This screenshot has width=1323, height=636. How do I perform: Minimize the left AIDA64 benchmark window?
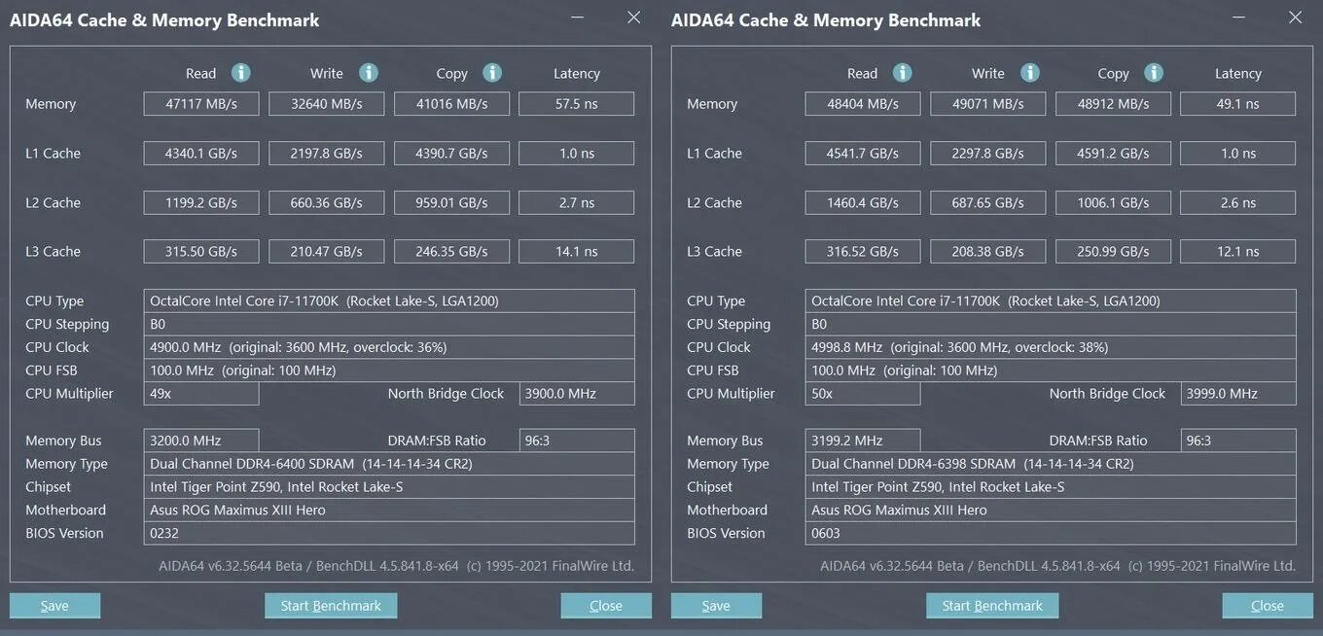pos(578,18)
